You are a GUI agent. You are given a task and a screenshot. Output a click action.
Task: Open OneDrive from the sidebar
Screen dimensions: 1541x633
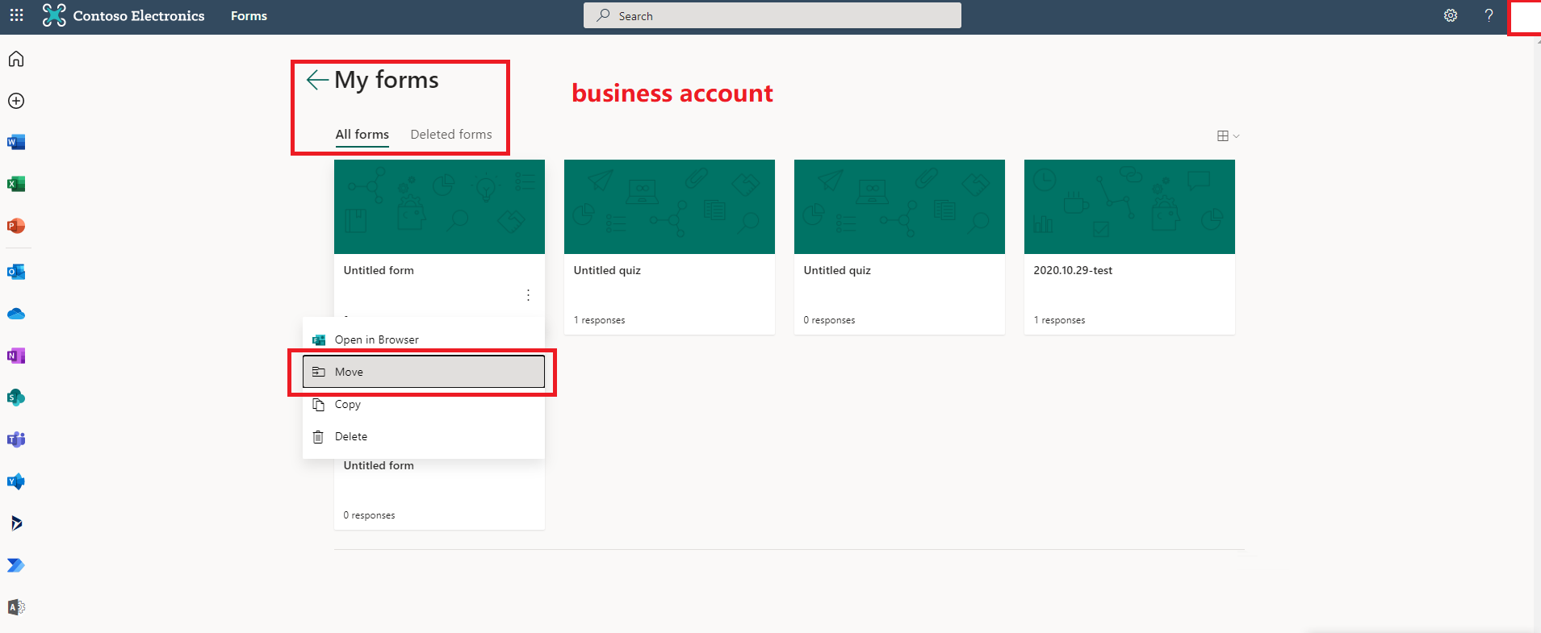[16, 314]
